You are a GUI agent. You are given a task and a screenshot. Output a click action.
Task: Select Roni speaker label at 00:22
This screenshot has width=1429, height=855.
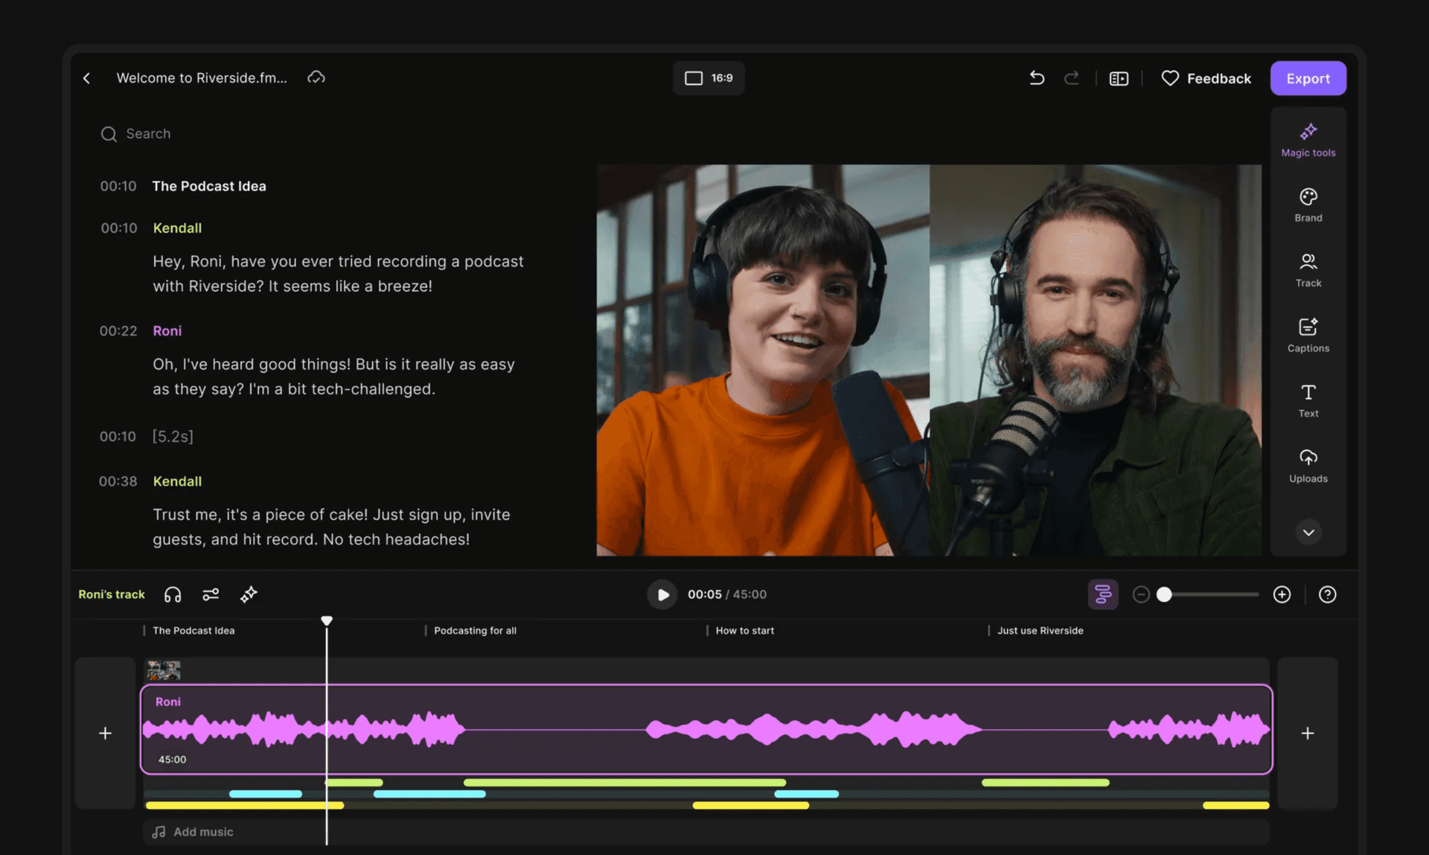click(x=167, y=330)
